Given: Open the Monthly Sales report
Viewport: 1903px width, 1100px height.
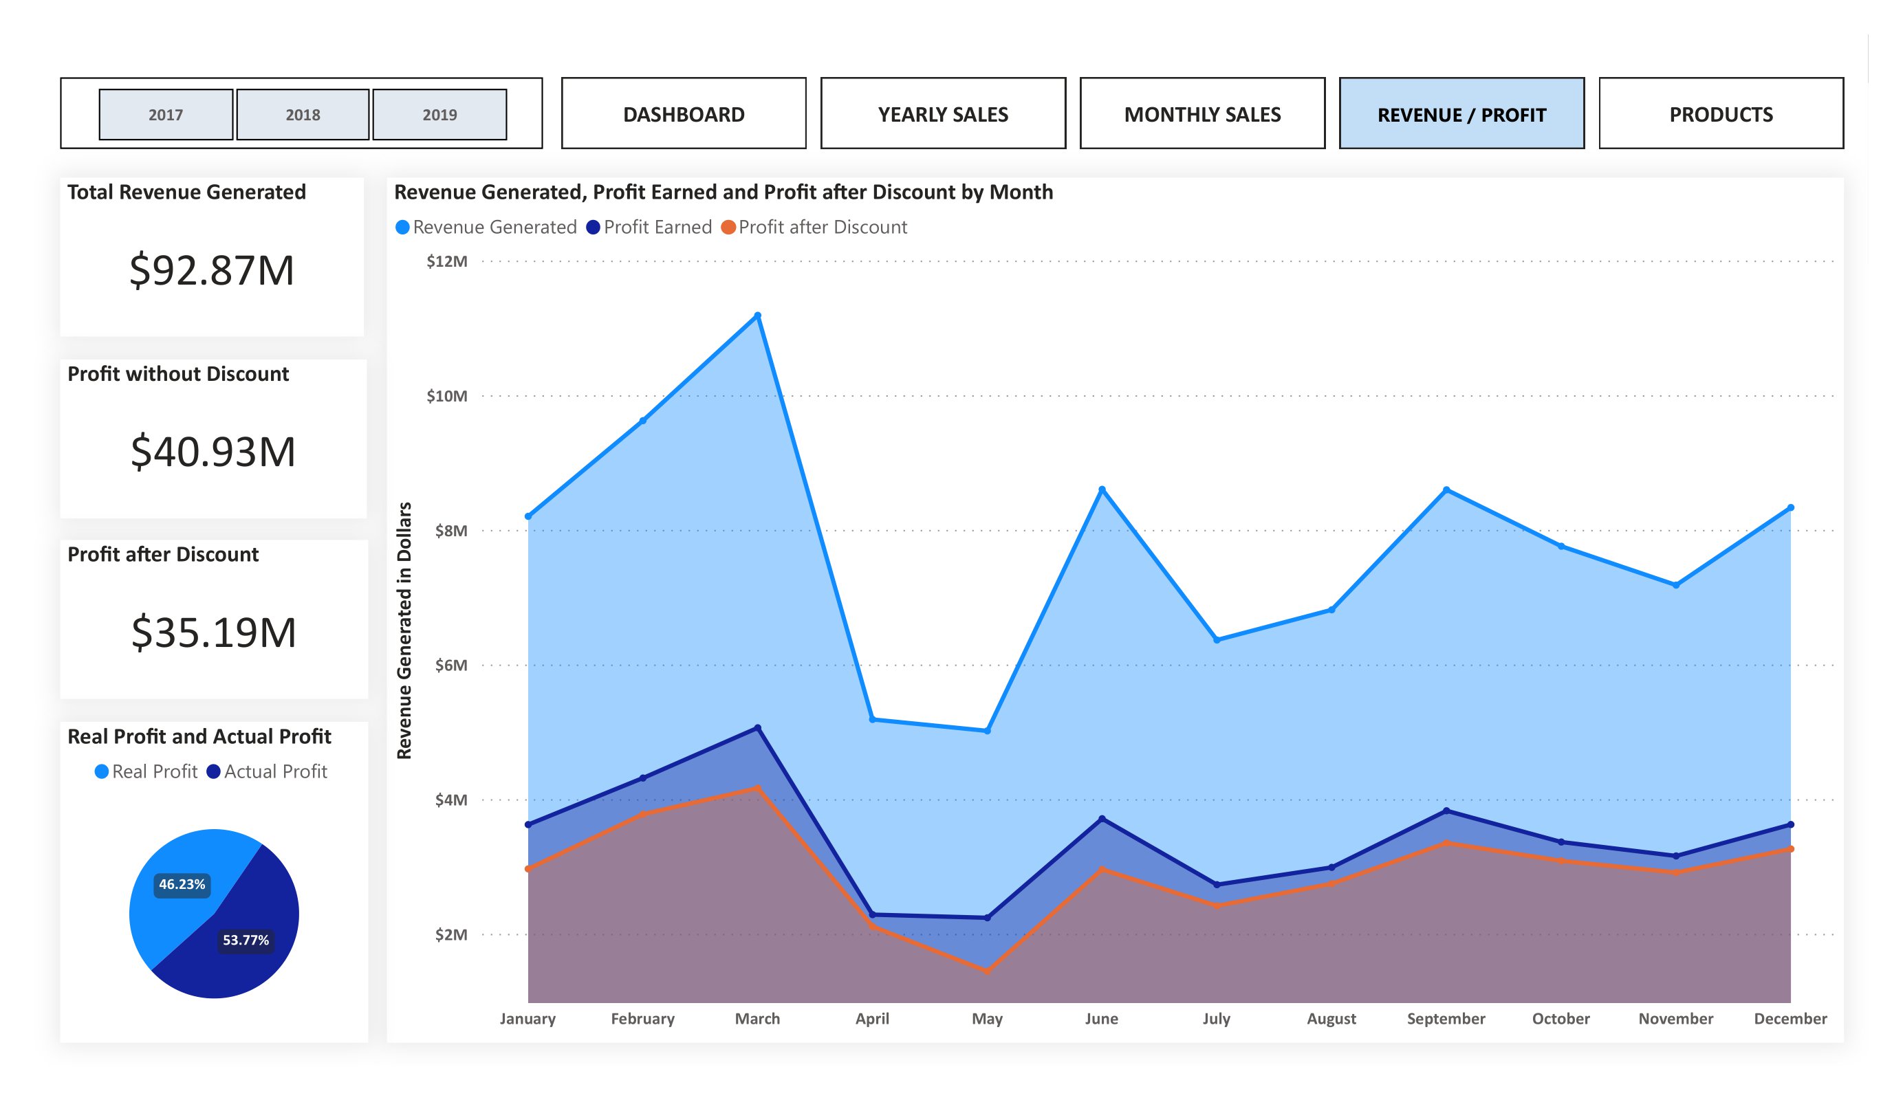Looking at the screenshot, I should coord(1202,114).
